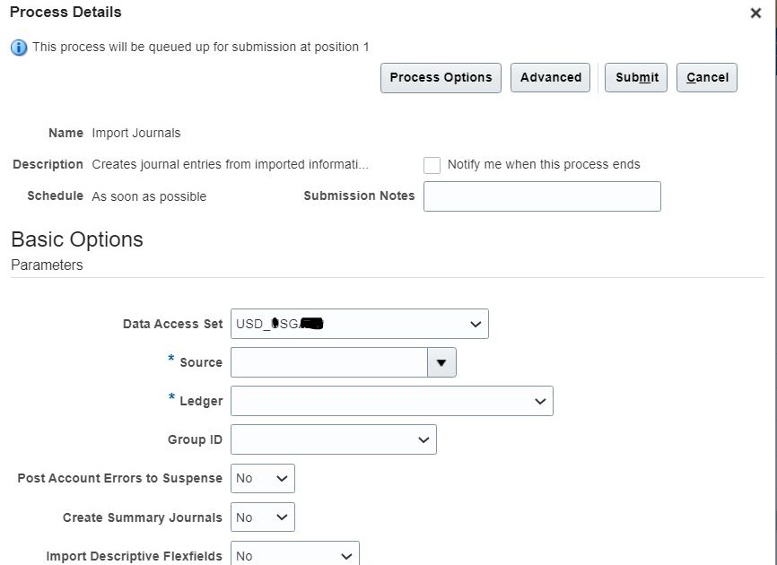Open the Source value lookup arrow
Image resolution: width=777 pixels, height=565 pixels.
441,362
